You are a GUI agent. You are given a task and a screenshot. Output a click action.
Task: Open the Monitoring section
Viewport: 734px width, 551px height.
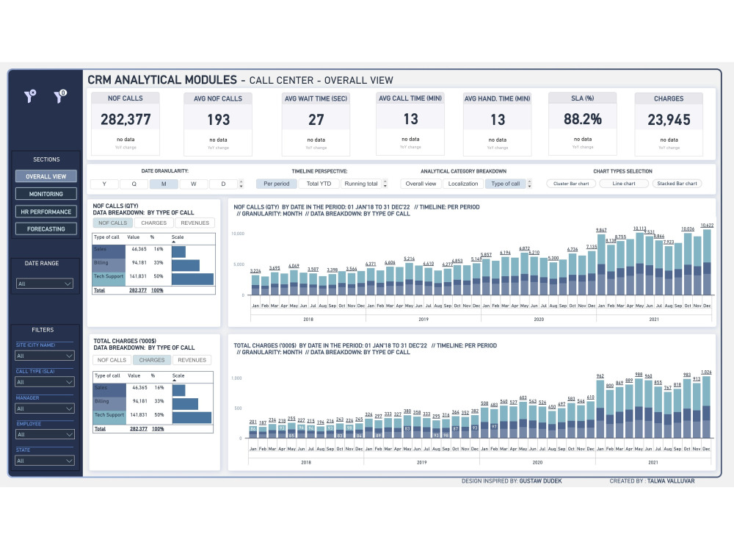point(45,193)
